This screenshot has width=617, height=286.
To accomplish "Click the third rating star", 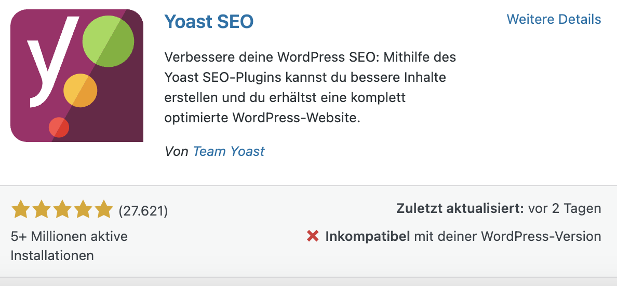I will click(62, 209).
